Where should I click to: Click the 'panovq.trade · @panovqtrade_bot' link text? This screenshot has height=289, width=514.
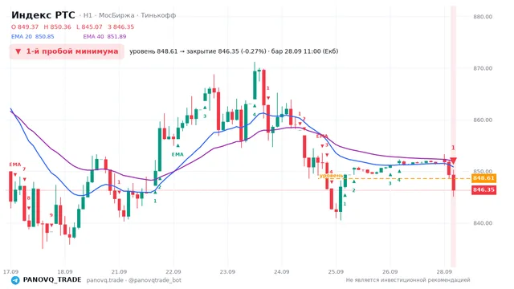134,280
